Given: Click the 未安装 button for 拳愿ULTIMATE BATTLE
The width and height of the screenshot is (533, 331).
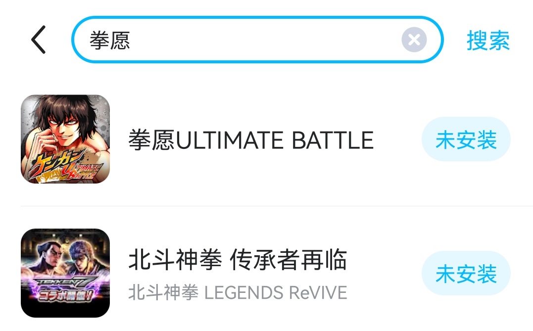Looking at the screenshot, I should (x=466, y=139).
